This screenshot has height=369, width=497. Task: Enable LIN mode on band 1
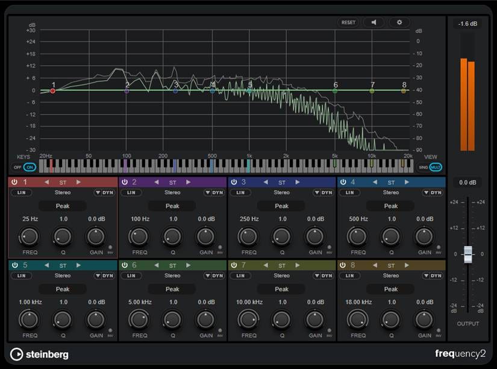click(21, 192)
